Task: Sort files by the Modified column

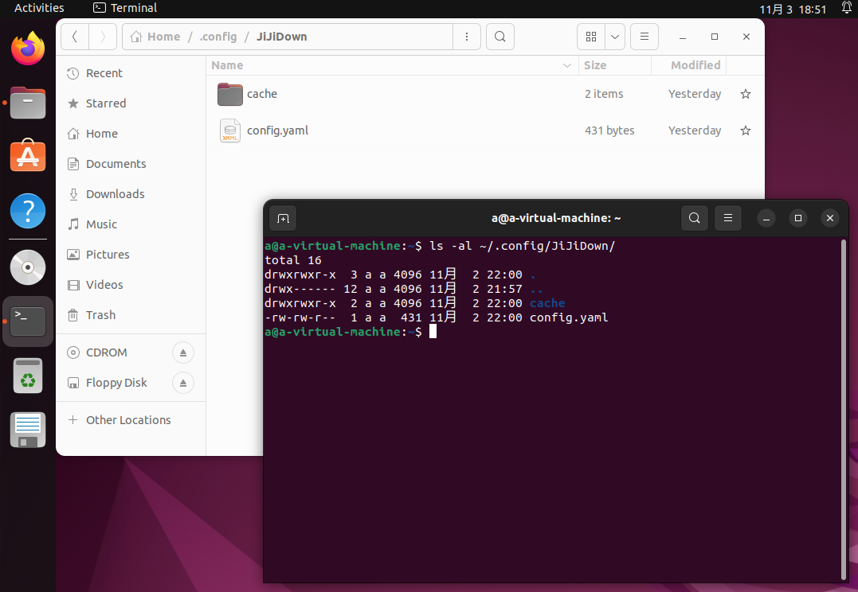Action: (689, 65)
